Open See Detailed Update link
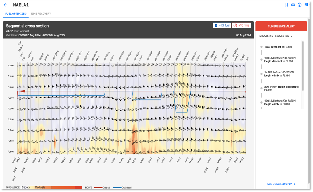Screen dimensions: 313x192 [x=281, y=184]
